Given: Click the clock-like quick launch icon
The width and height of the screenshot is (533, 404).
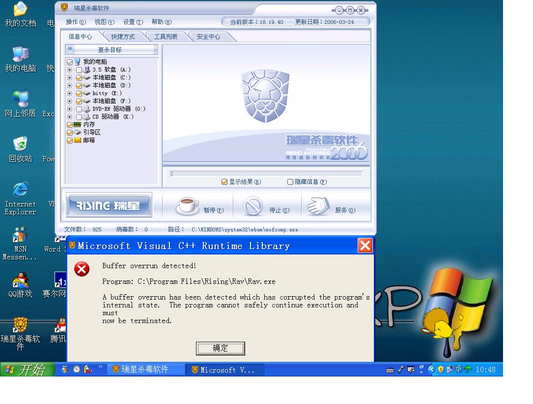Looking at the screenshot, I should click(x=77, y=369).
